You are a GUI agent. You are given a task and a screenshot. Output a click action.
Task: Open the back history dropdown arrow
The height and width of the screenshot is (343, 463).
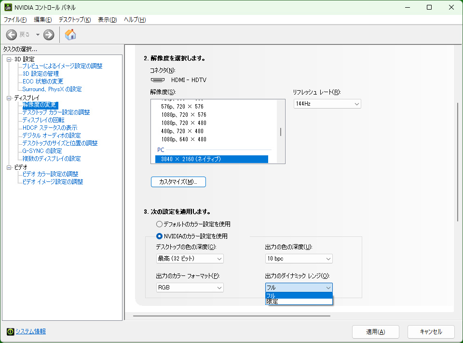tap(38, 35)
